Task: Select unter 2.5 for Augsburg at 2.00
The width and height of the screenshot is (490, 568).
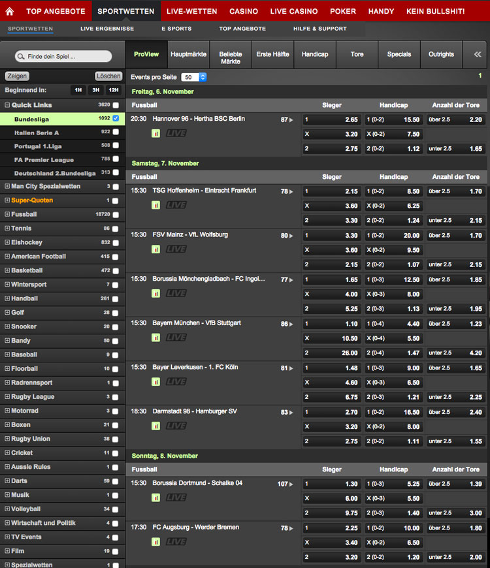Action: (455, 557)
